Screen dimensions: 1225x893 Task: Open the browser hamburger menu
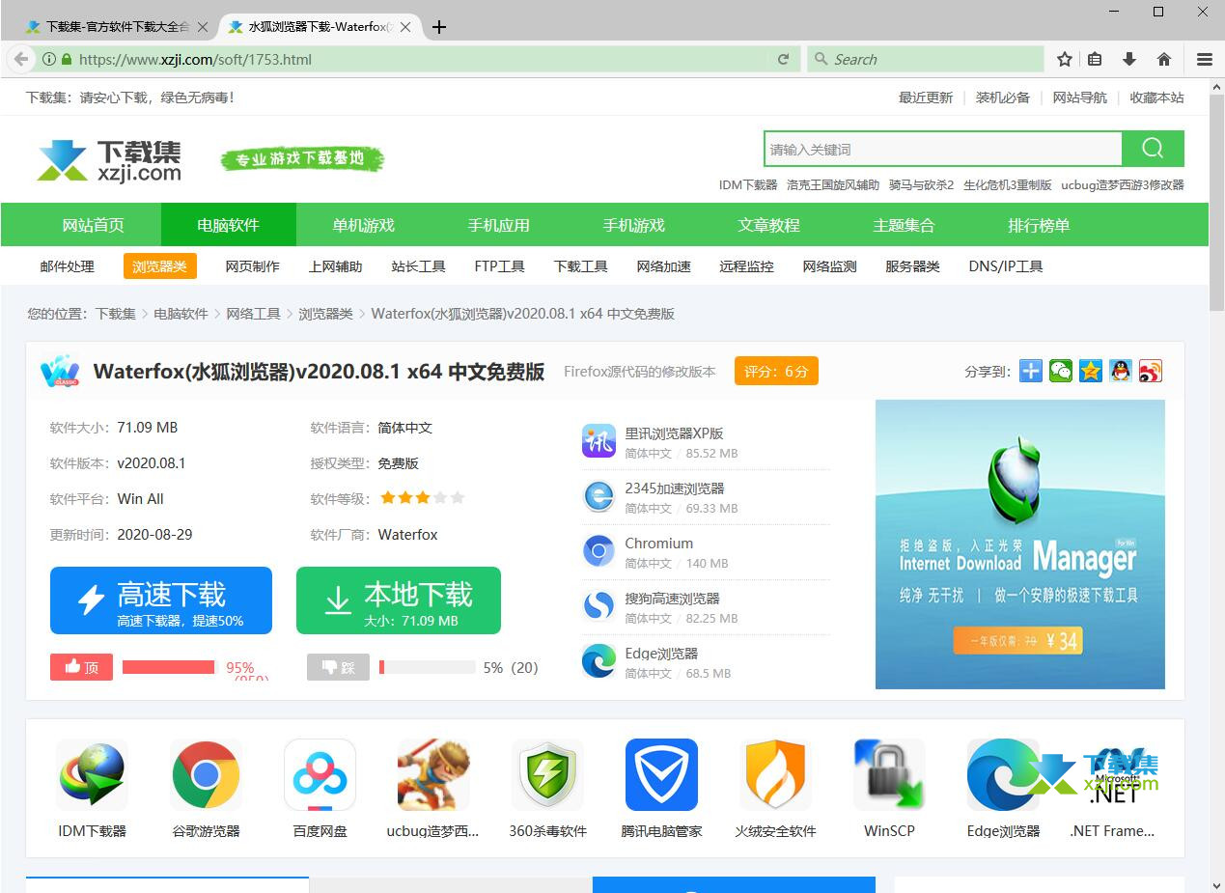tap(1205, 59)
